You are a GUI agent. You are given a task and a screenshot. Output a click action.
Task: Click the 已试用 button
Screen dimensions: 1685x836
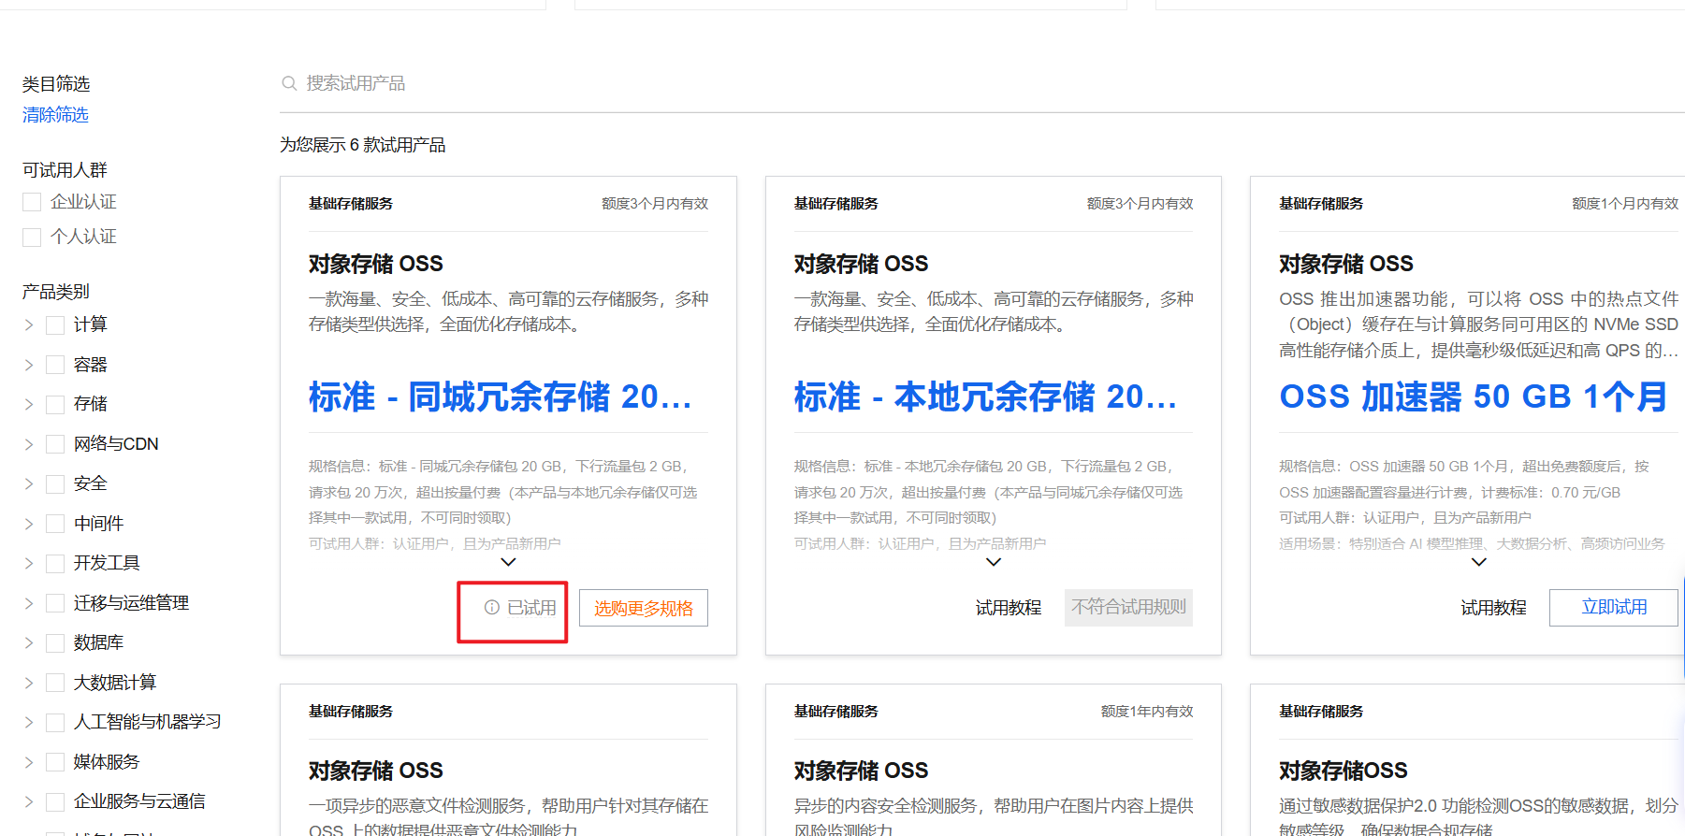tap(520, 608)
